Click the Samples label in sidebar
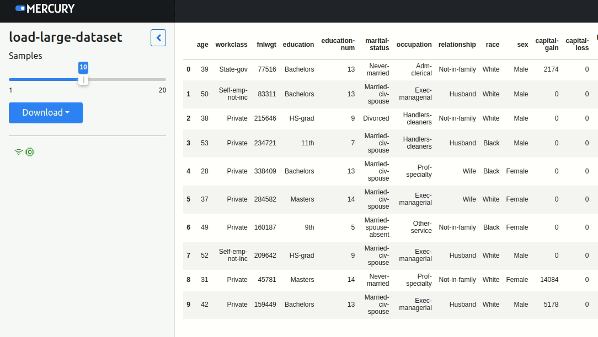This screenshot has width=598, height=337. click(25, 56)
